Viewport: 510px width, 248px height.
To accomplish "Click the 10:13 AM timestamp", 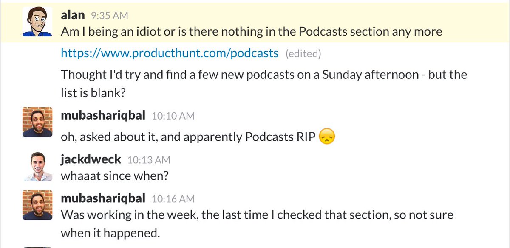I will 149,160.
